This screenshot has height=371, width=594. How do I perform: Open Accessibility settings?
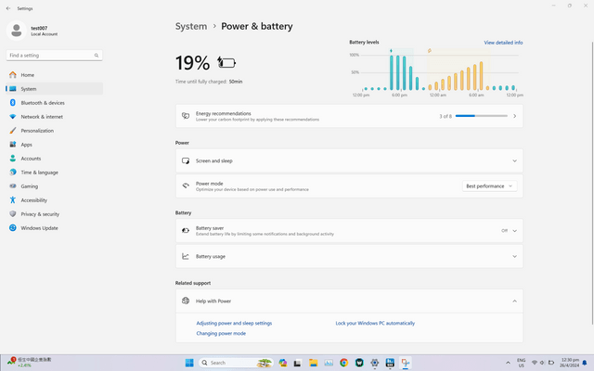pos(54,200)
